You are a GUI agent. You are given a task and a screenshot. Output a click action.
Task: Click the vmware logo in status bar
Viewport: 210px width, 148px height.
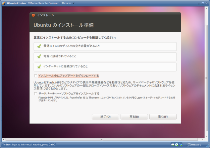pyautogui.click(x=194, y=145)
